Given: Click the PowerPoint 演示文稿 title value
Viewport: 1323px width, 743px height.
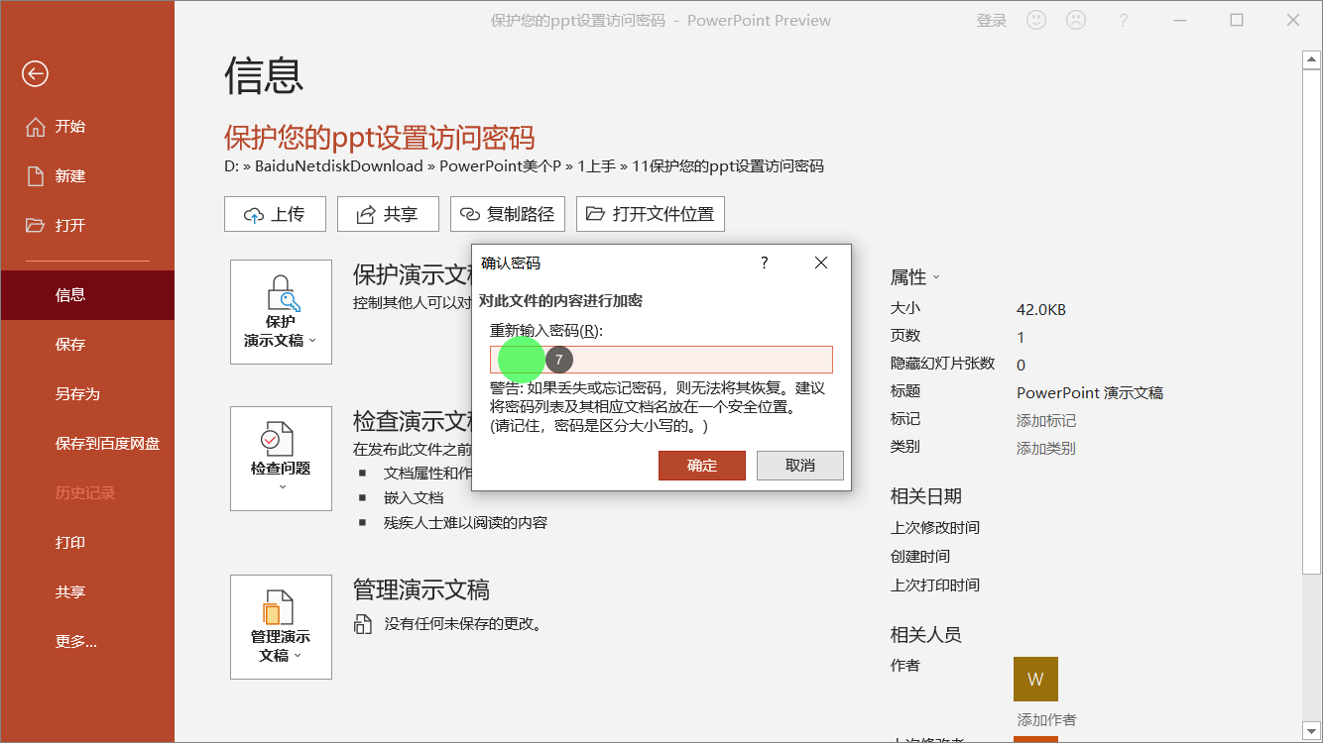Looking at the screenshot, I should pyautogui.click(x=1090, y=393).
